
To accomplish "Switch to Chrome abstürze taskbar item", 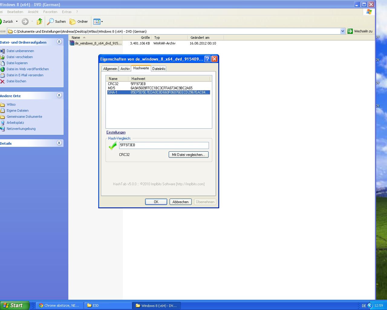I will 60,305.
